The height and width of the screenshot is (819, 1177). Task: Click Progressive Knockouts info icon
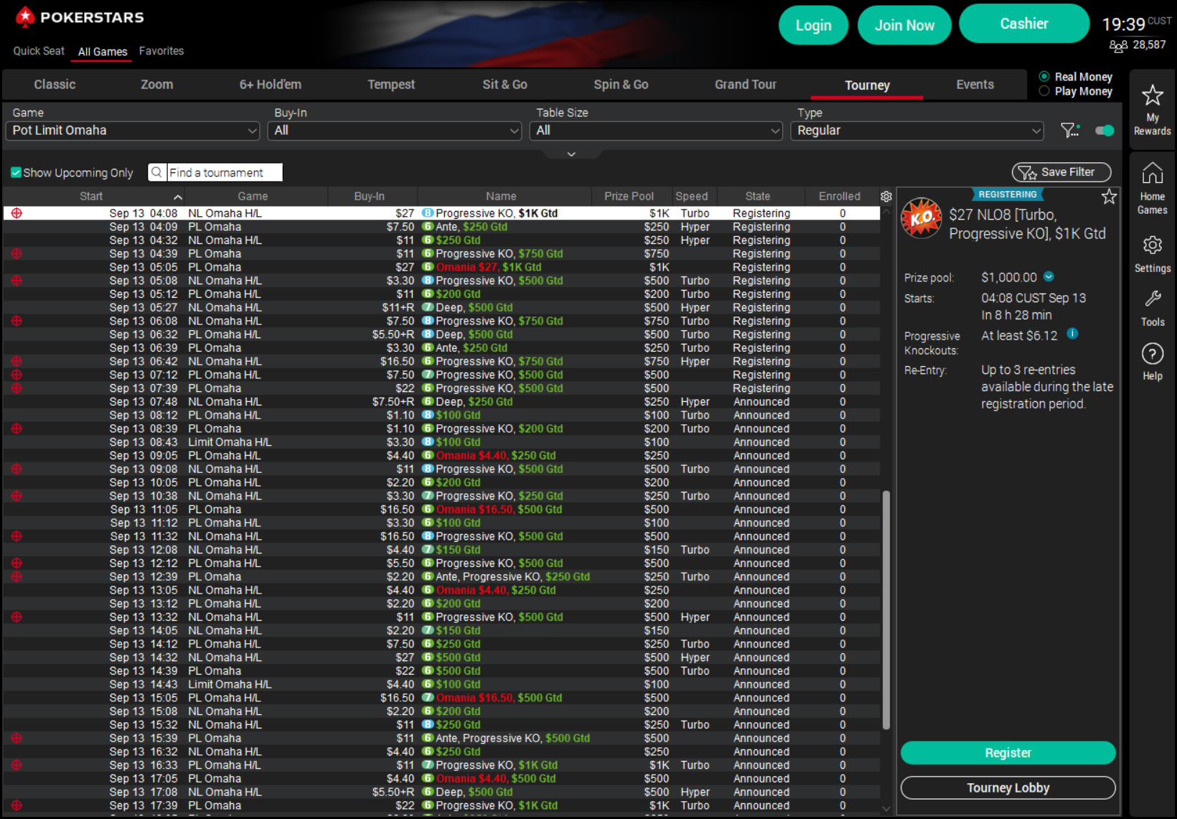[x=1072, y=334]
